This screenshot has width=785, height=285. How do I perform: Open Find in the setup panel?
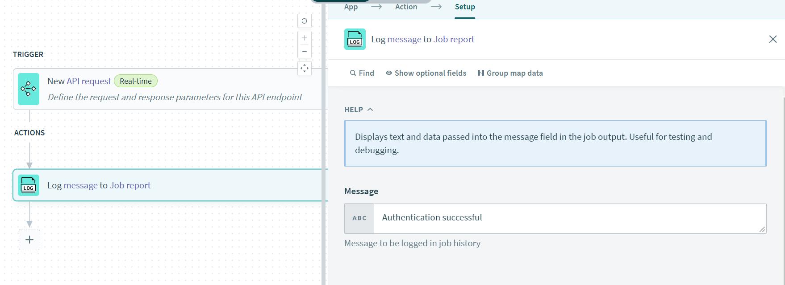point(362,73)
